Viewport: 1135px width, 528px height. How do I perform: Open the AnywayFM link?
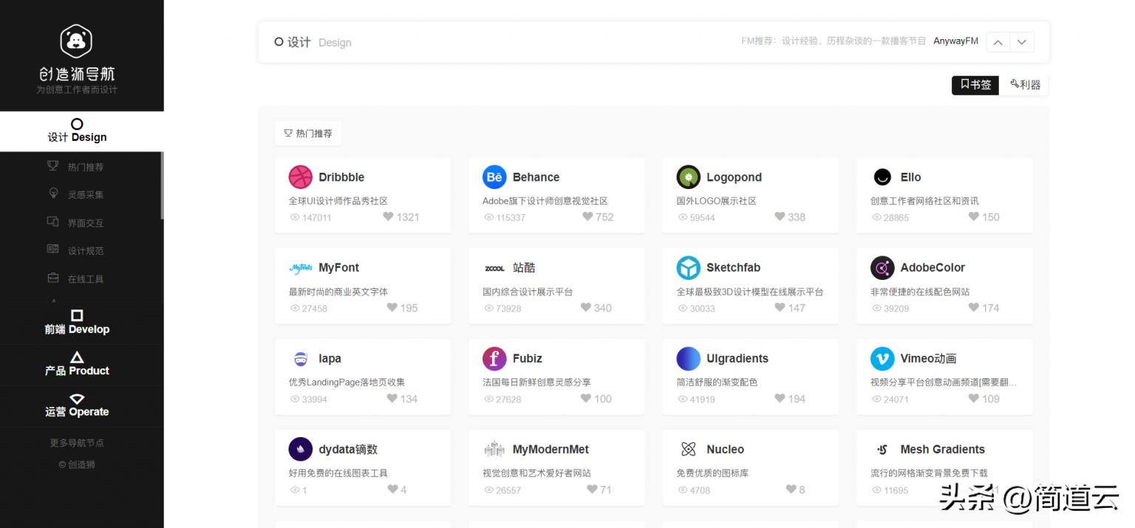coord(955,41)
